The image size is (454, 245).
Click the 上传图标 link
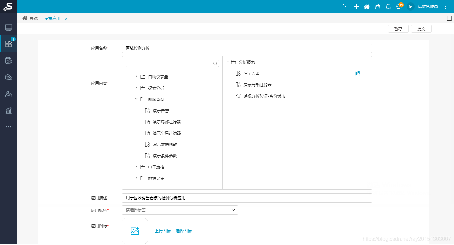[163, 231]
